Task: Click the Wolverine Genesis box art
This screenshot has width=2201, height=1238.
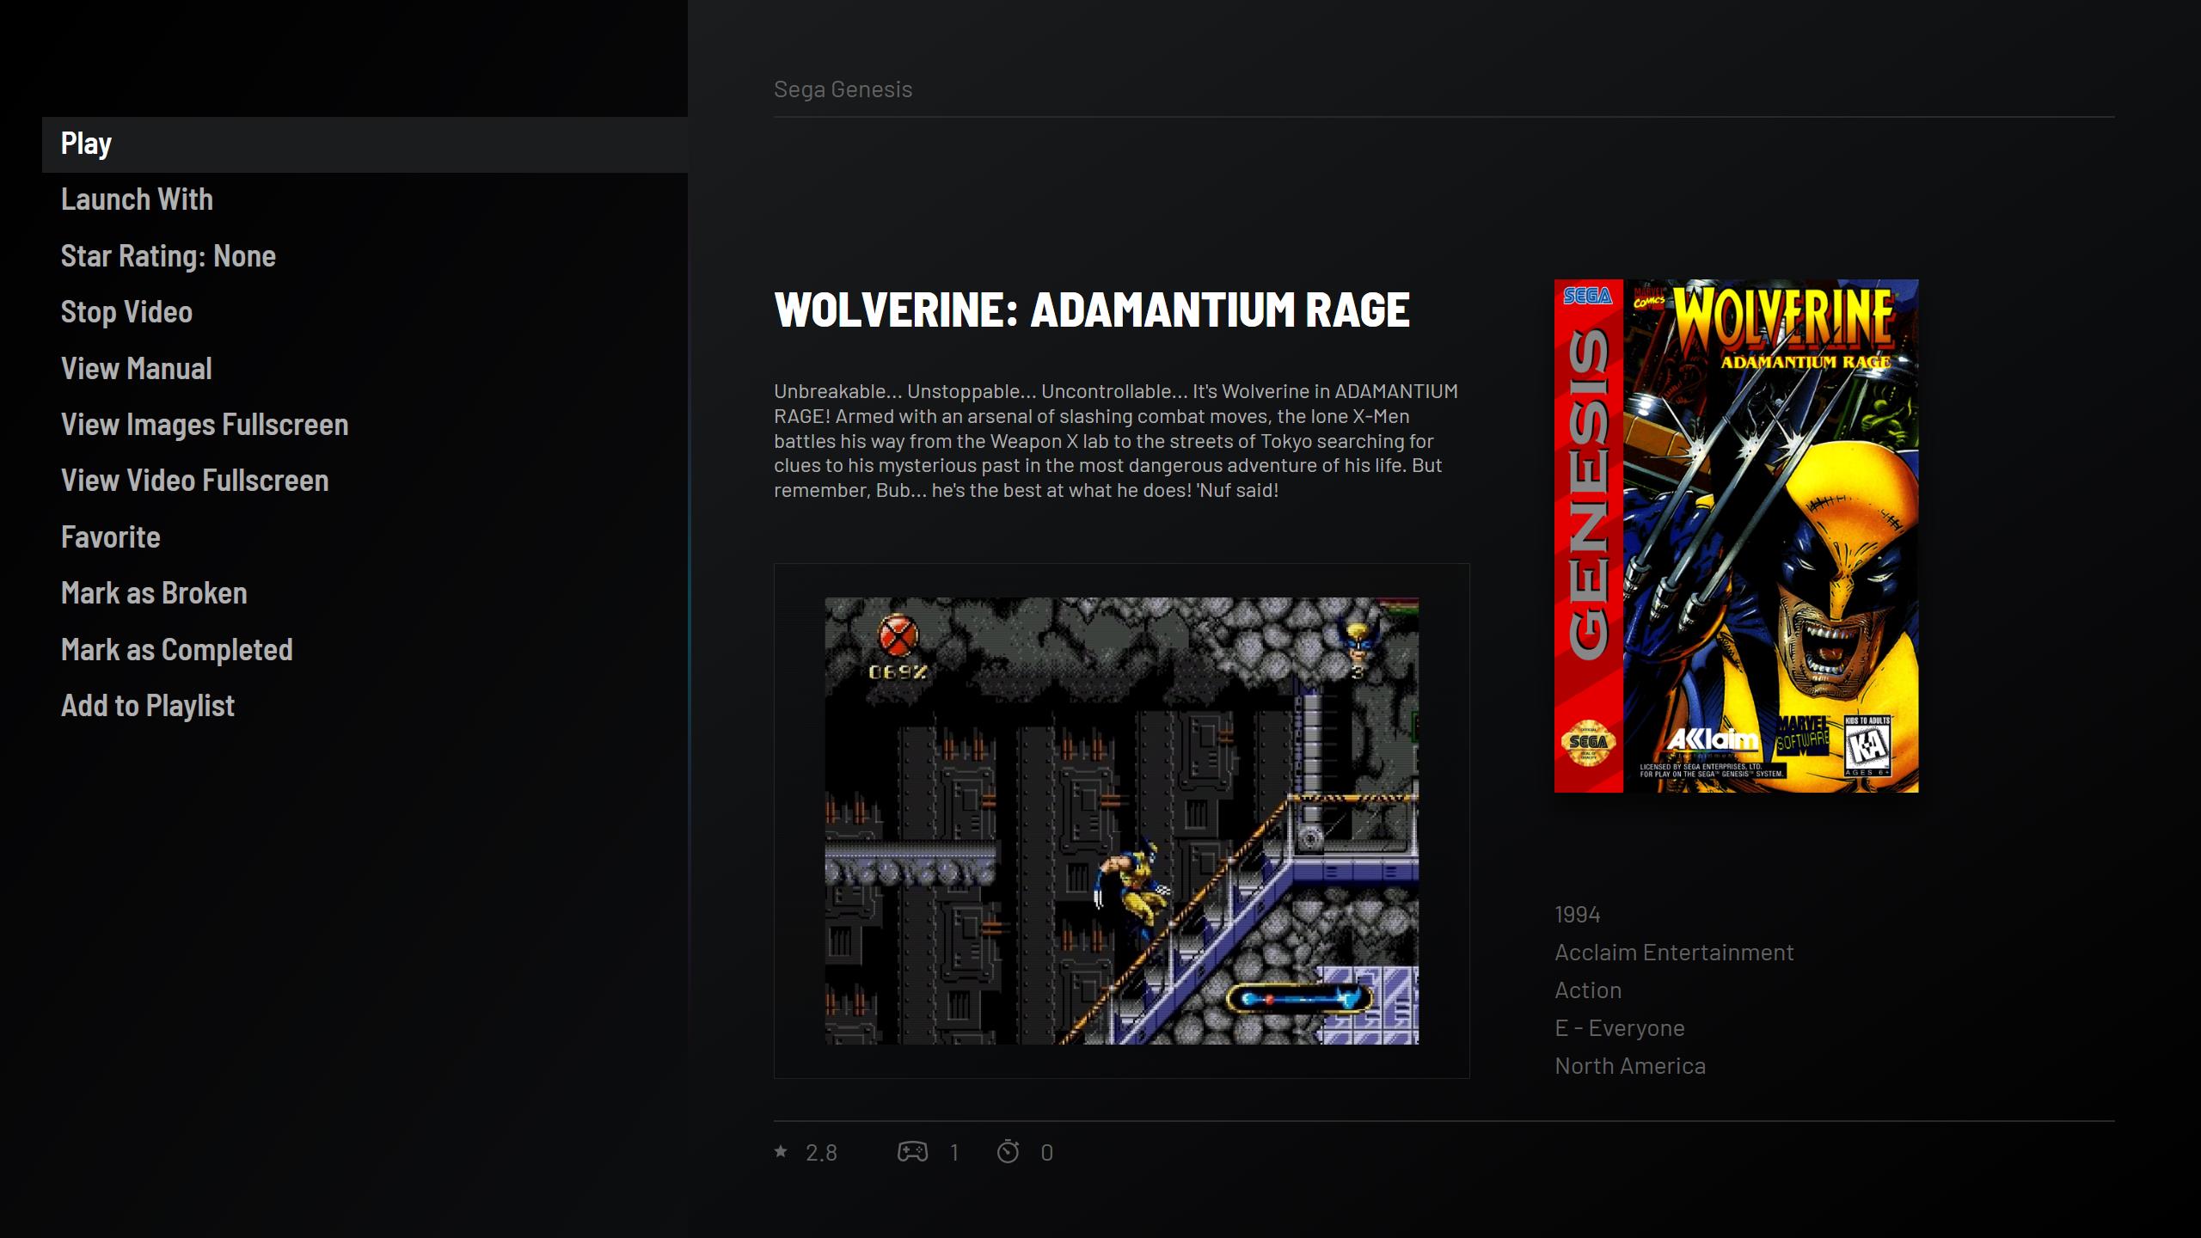Action: pos(1736,536)
